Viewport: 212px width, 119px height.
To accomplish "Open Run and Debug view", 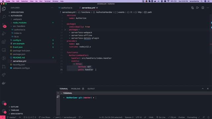I will (x=4, y=33).
